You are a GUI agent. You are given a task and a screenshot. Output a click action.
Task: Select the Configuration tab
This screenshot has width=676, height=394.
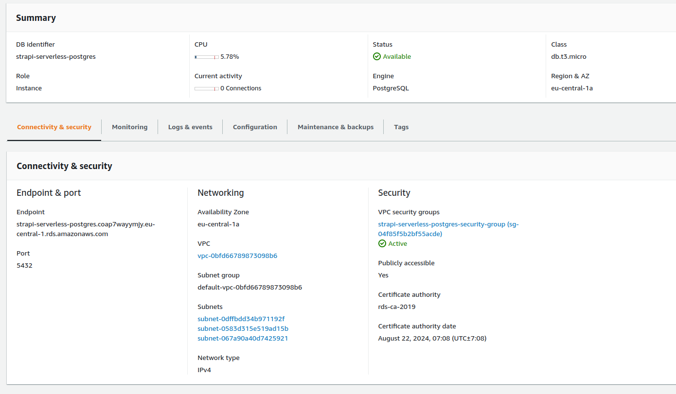pyautogui.click(x=255, y=127)
